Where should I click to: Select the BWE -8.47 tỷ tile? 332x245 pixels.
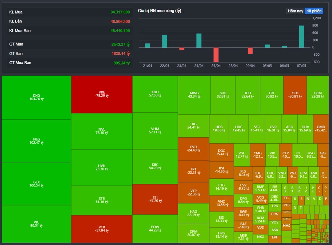(x=243, y=213)
